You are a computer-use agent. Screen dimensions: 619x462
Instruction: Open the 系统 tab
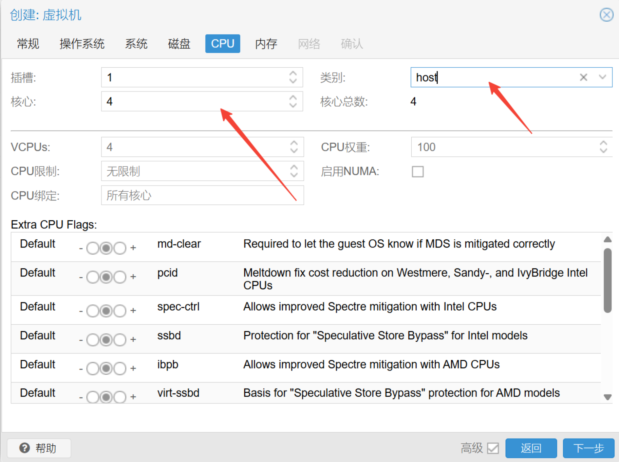pos(136,43)
